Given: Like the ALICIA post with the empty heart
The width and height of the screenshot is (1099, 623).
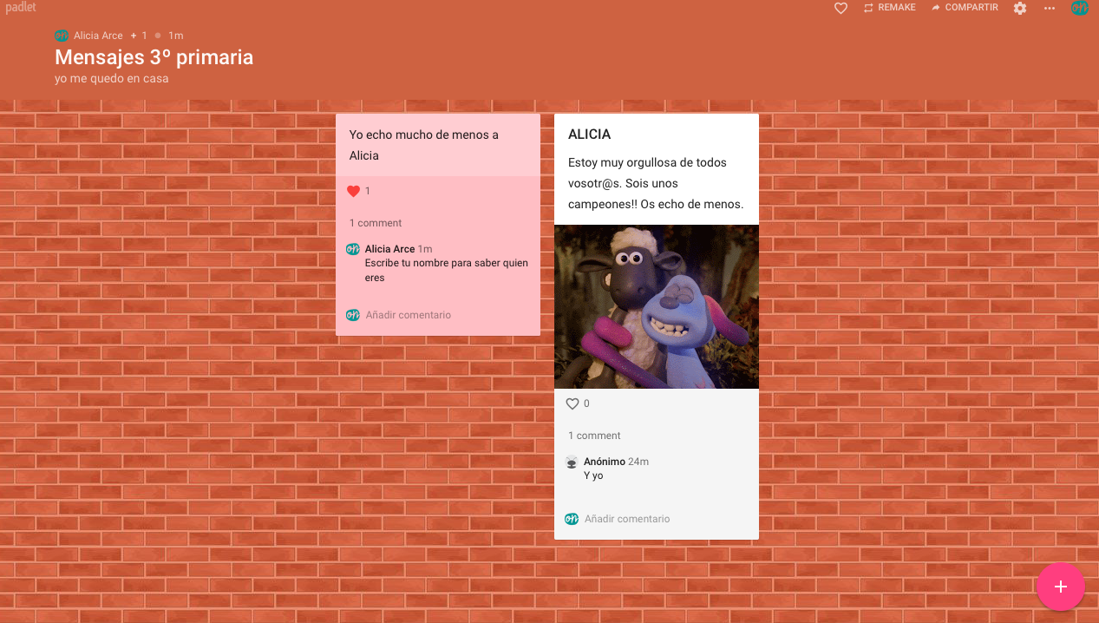Looking at the screenshot, I should [x=572, y=403].
